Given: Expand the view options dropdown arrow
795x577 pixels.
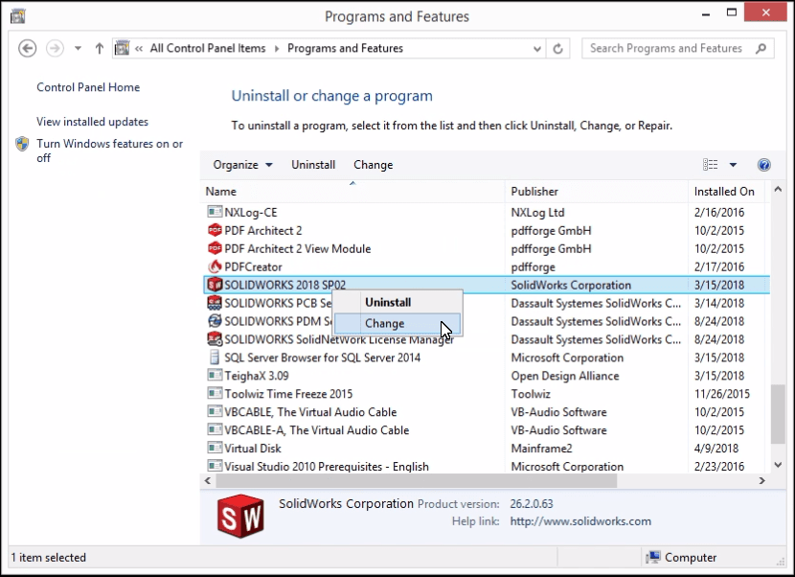Looking at the screenshot, I should (x=733, y=165).
